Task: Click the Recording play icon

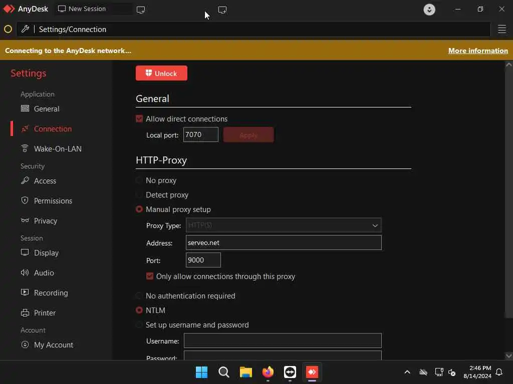Action: [x=25, y=292]
